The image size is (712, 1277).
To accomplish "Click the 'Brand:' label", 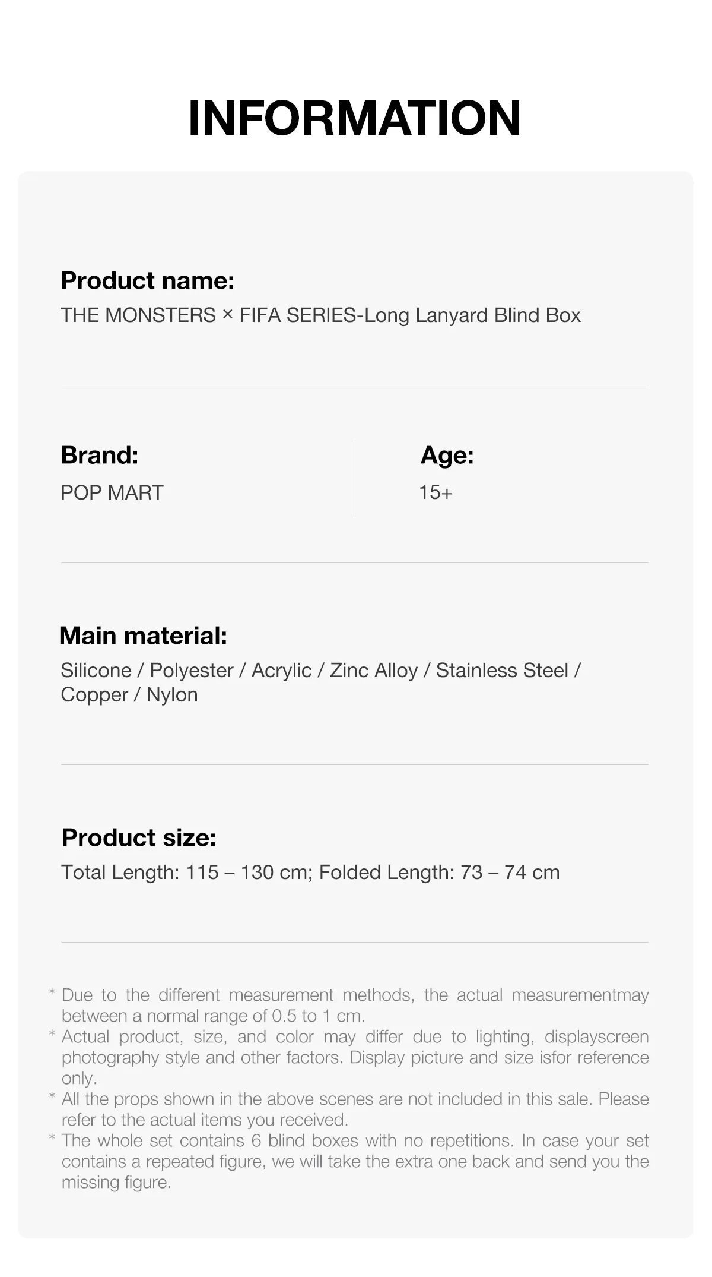I will click(100, 455).
